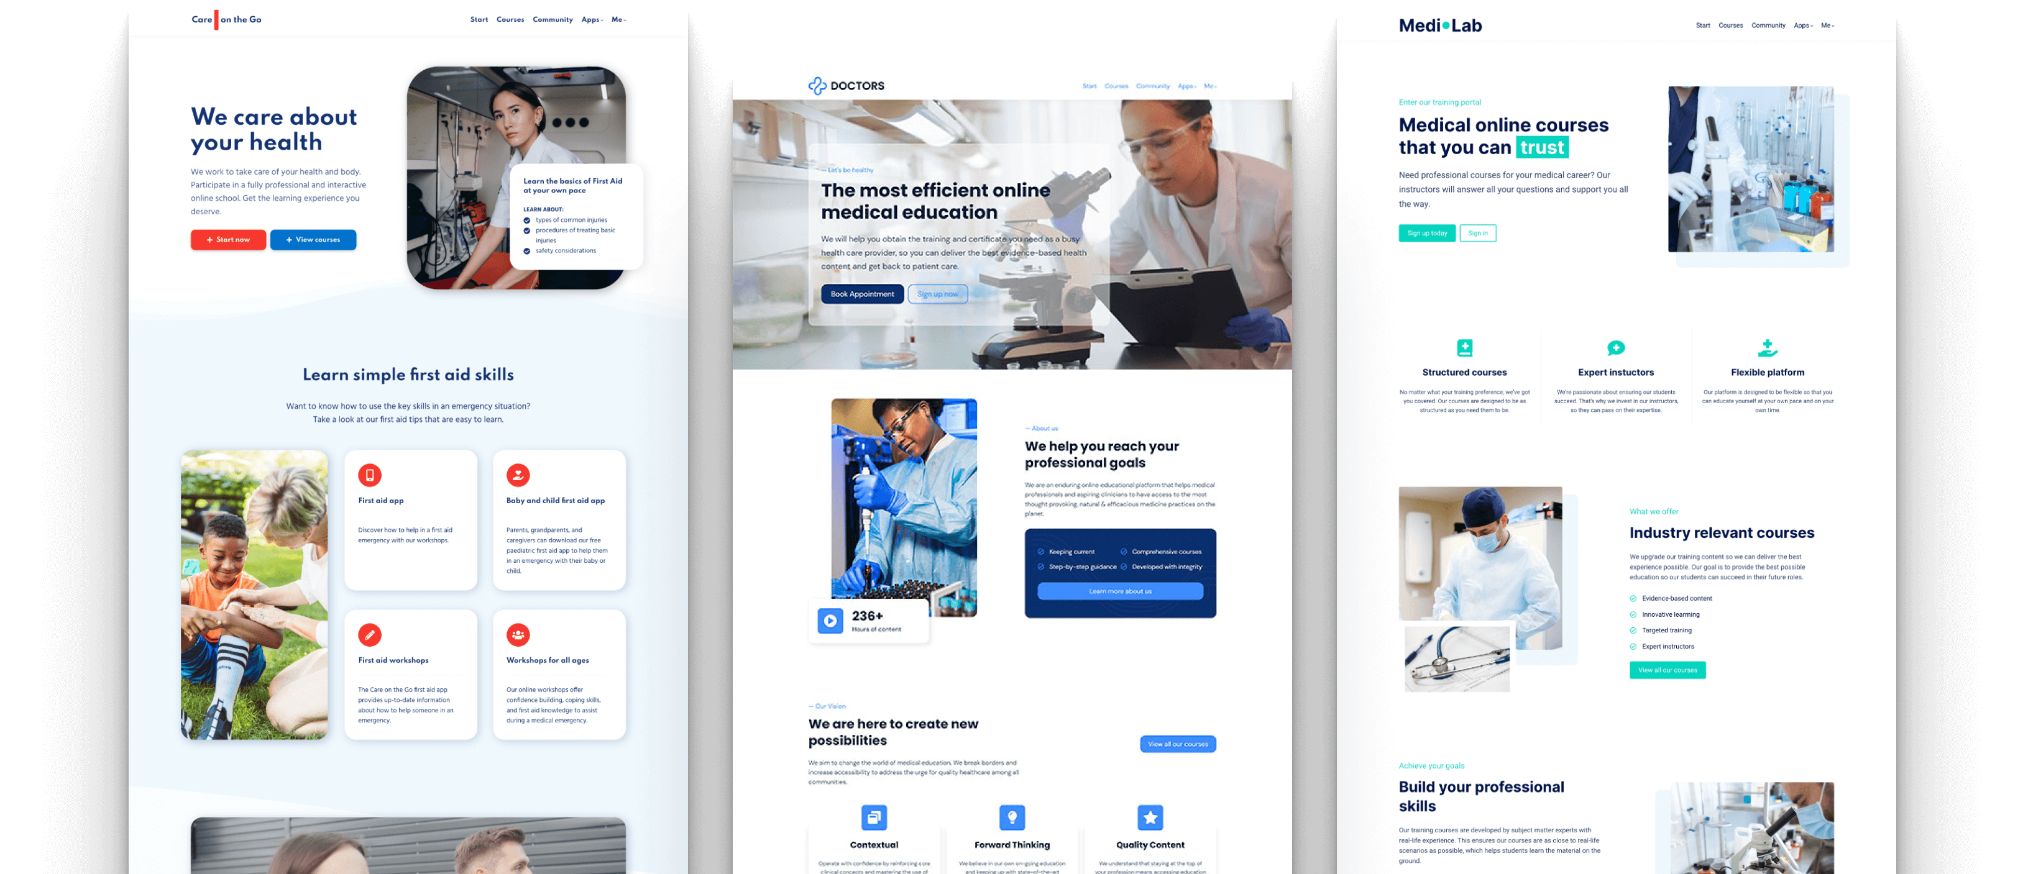Click the expert instructors icon on MediLab
This screenshot has width=2023, height=874.
point(1615,348)
